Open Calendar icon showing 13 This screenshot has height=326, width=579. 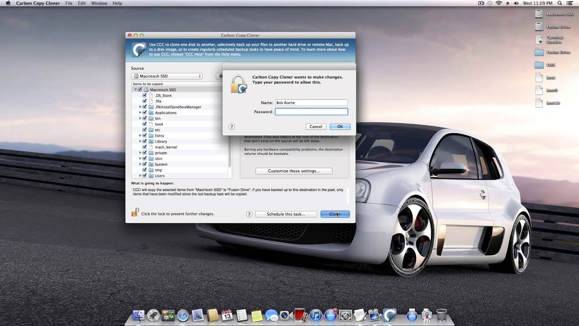coord(227,315)
